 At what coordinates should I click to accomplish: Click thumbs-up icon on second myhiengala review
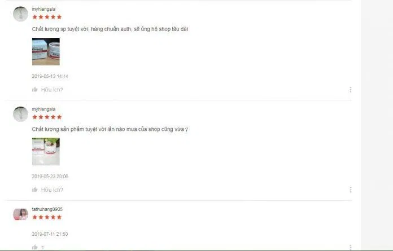click(35, 190)
